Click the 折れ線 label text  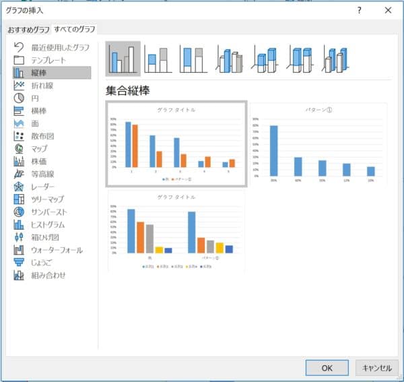coord(42,86)
